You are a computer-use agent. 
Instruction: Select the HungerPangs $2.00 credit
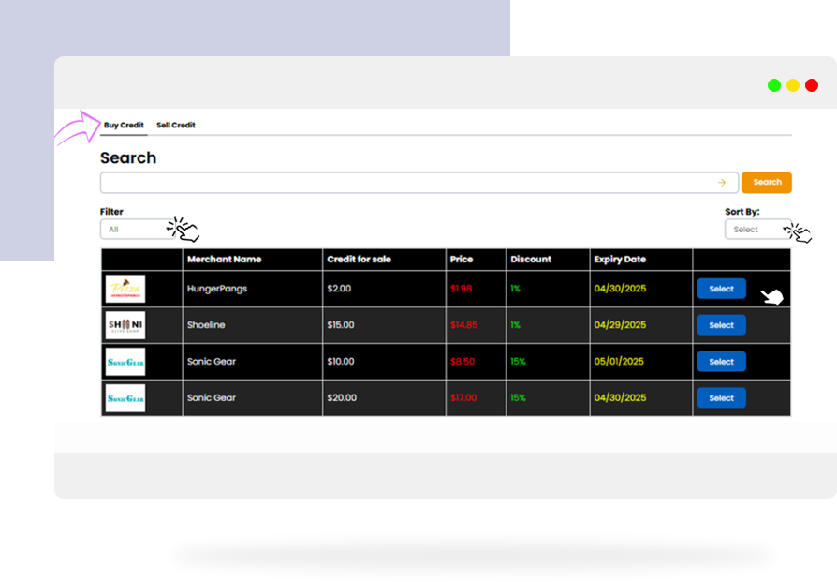click(x=721, y=289)
